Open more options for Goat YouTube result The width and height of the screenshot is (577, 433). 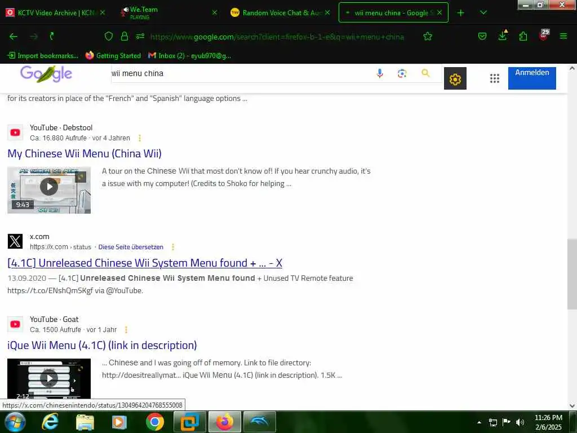tap(126, 329)
